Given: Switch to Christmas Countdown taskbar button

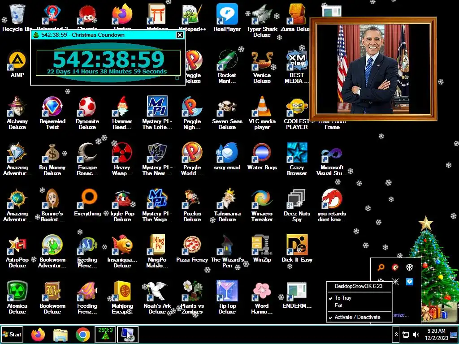Looking at the screenshot, I should coord(105,334).
